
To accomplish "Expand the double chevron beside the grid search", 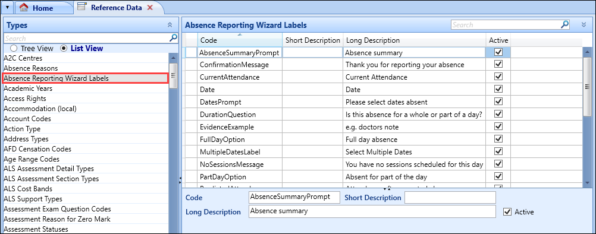I will coord(584,25).
